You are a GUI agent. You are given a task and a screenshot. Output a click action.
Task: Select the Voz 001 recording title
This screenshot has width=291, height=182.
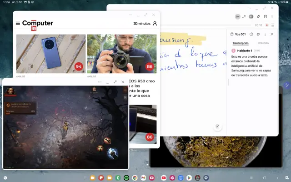(240, 34)
